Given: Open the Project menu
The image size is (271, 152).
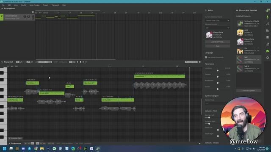Looking at the screenshot, I should pyautogui.click(x=45, y=5).
